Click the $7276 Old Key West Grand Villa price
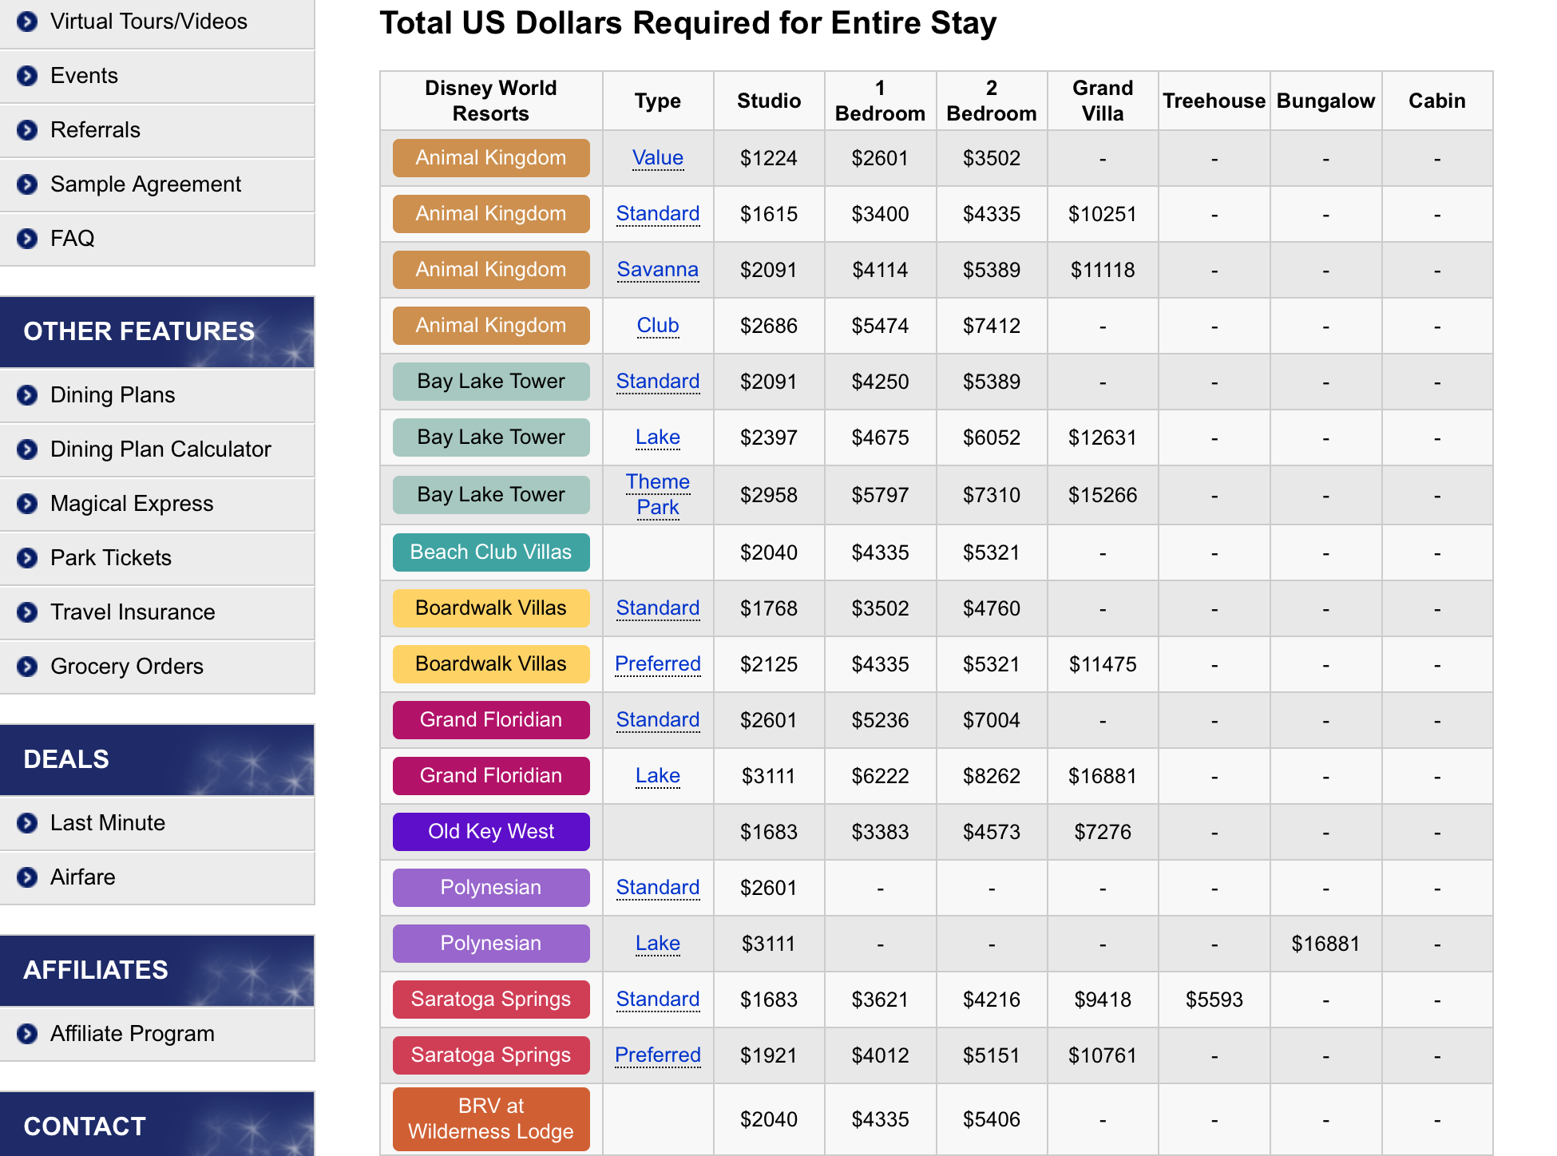Image resolution: width=1557 pixels, height=1156 pixels. tap(1103, 832)
